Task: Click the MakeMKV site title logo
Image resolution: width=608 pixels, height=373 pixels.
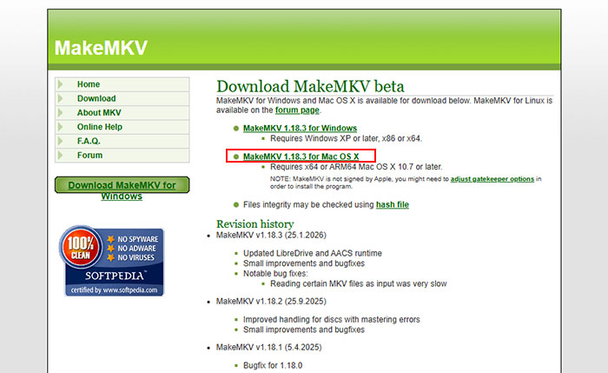Action: pyautogui.click(x=101, y=48)
